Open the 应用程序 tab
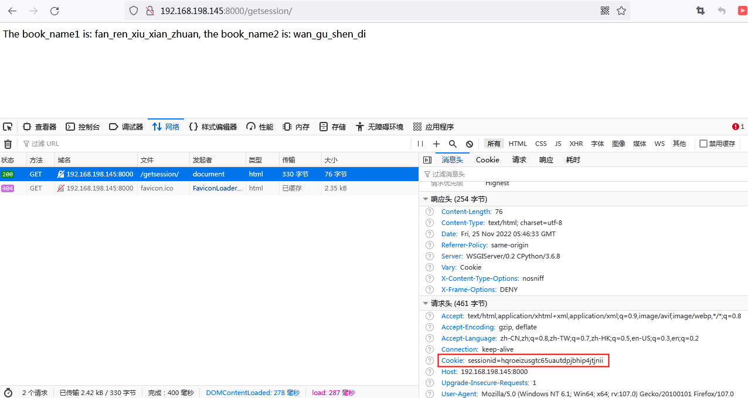Image resolution: width=748 pixels, height=398 pixels. click(x=433, y=127)
